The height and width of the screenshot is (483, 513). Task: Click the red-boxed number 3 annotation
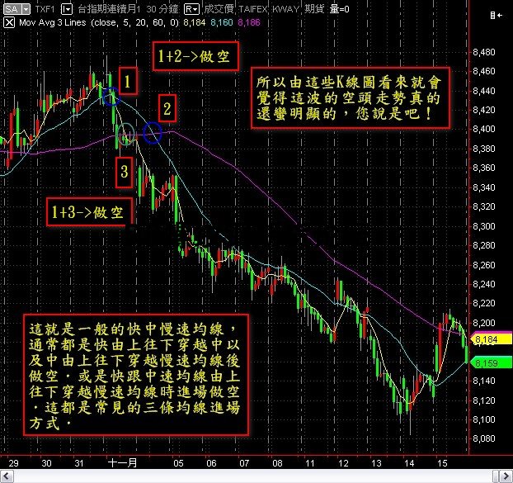[x=122, y=172]
